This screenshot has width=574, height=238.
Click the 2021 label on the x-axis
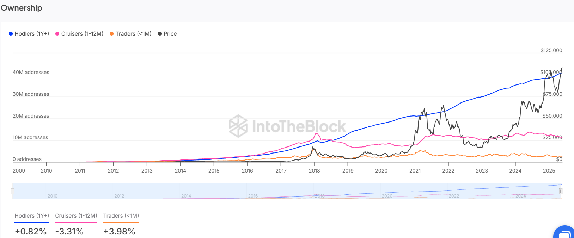415,171
